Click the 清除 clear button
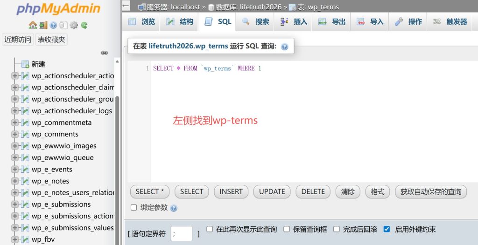This screenshot has width=478, height=245. point(348,192)
